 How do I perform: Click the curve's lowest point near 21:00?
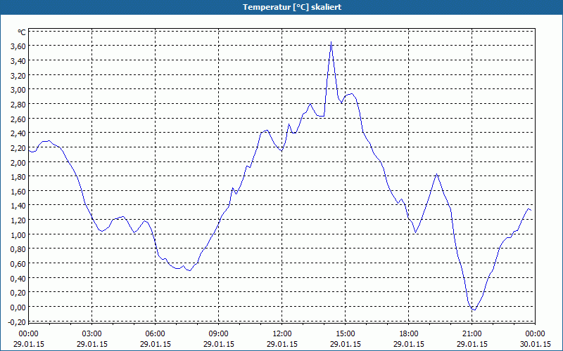pos(474,310)
